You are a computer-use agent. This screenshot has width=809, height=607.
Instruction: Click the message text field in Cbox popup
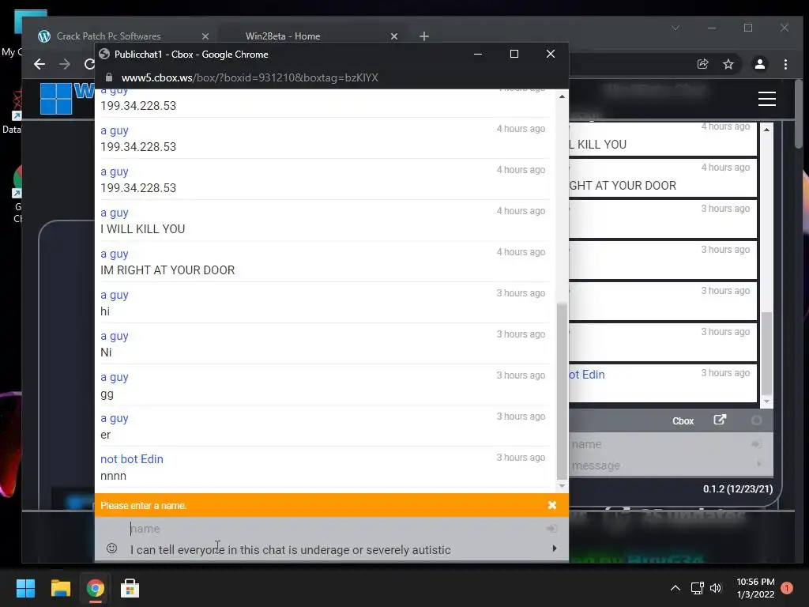(335, 550)
